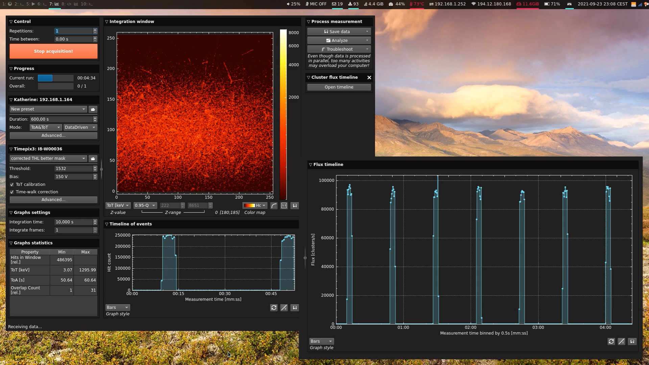Open the corrected THL better mask dropdown
649x365 pixels.
(x=48, y=159)
